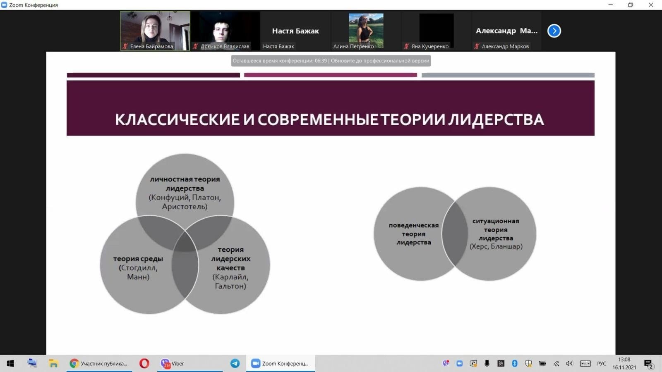
Task: Open the volume speaker control
Action: tap(569, 363)
